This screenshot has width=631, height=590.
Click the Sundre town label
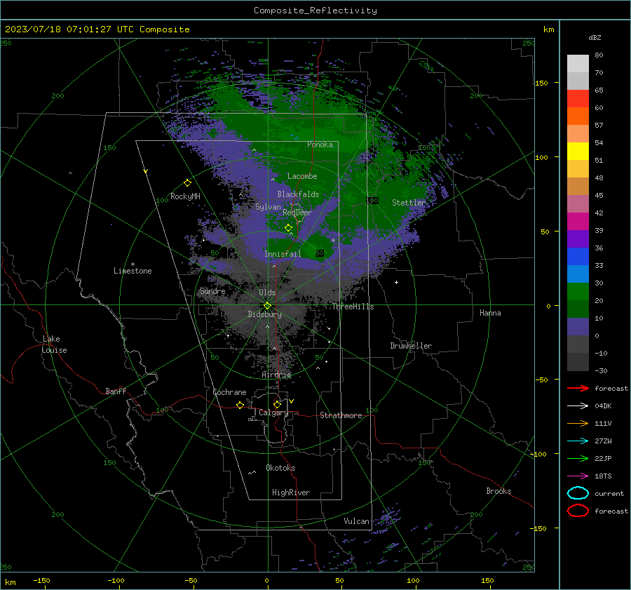coord(212,290)
